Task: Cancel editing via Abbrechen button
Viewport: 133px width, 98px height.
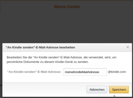Action: 97,90
